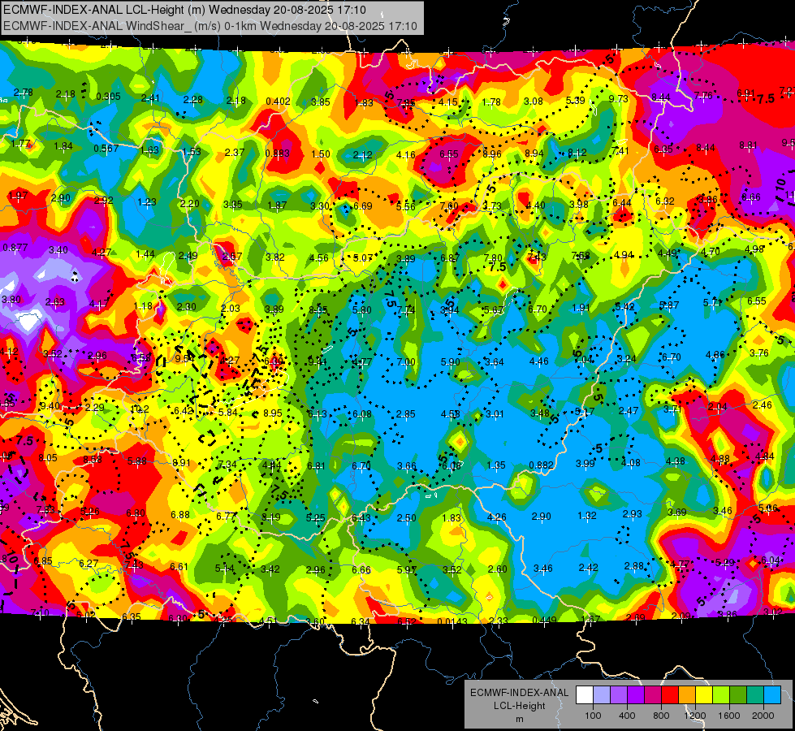
Task: Click the wind shear value 0.305
Action: point(108,97)
